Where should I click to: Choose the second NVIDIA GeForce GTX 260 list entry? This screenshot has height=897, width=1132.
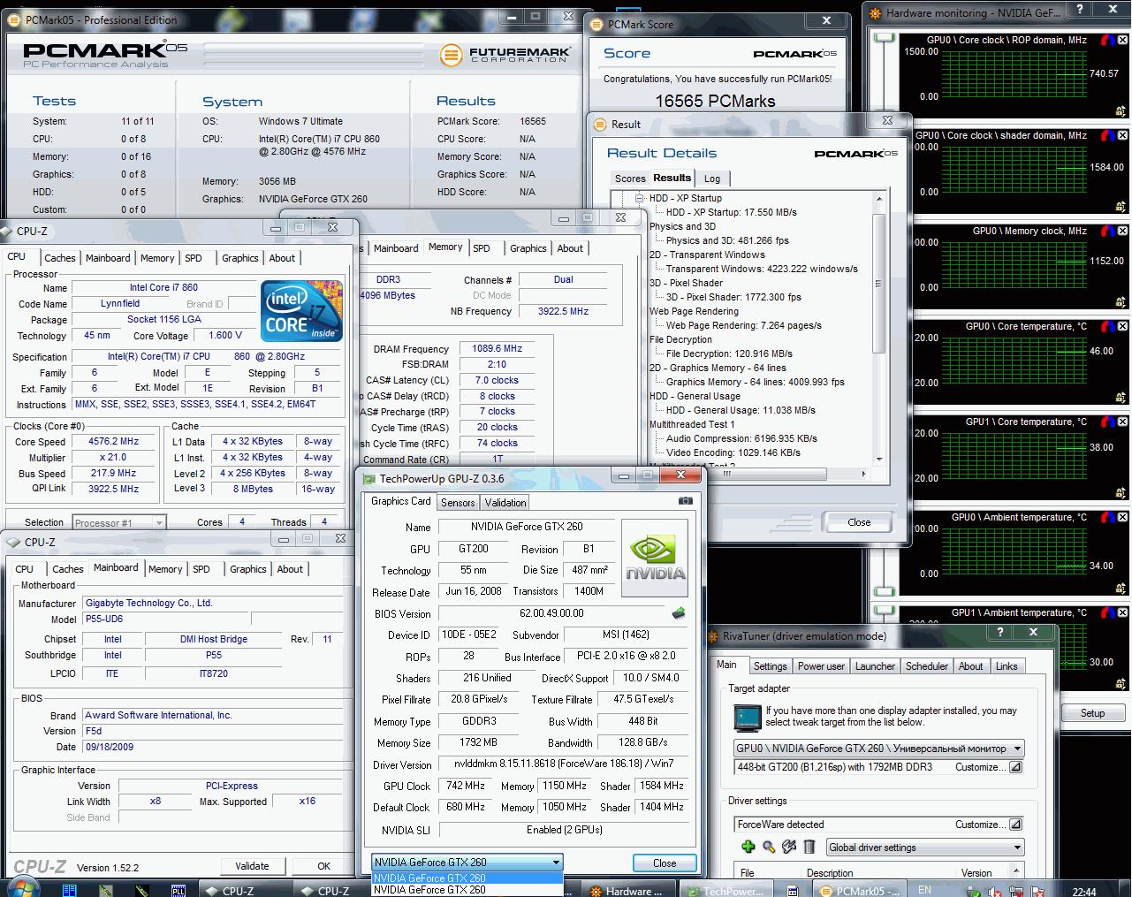tap(467, 889)
